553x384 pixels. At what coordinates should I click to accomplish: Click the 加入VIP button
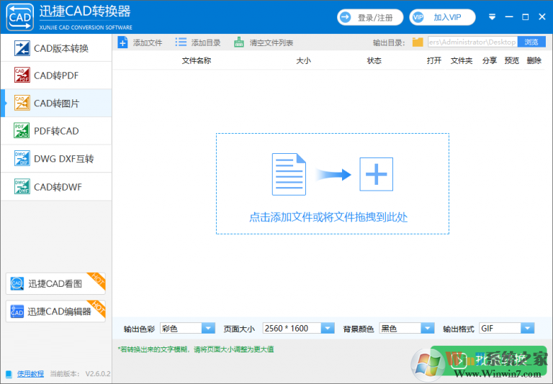pos(442,17)
